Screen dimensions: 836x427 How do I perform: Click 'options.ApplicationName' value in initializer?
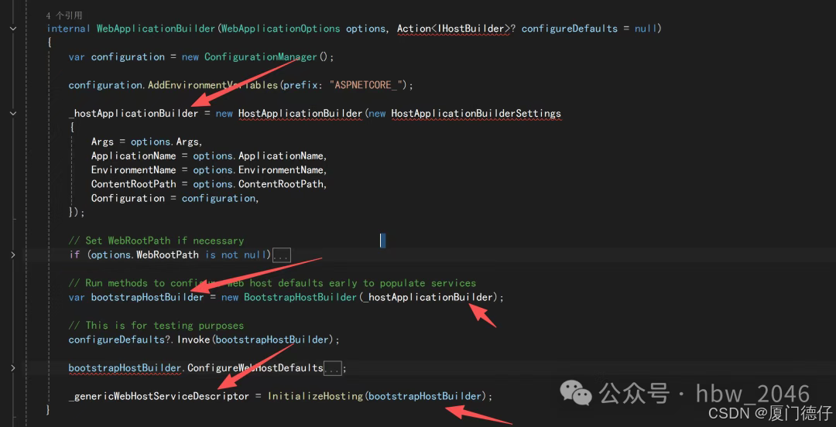pyautogui.click(x=259, y=156)
